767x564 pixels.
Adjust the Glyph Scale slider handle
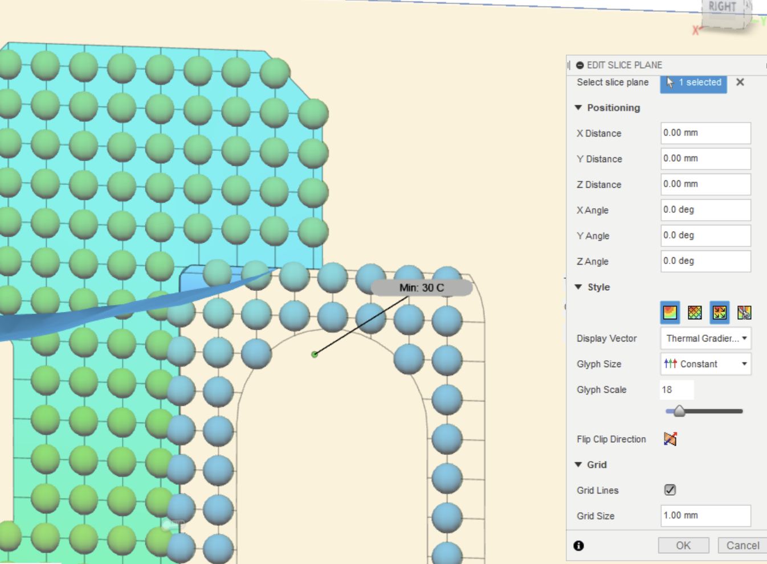(679, 411)
